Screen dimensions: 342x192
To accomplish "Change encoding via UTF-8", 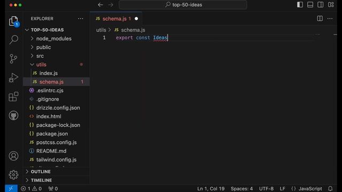I will coord(266,188).
